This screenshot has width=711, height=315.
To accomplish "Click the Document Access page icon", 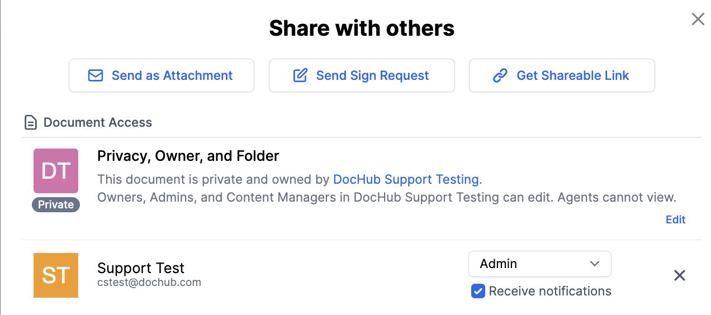I will (x=31, y=122).
